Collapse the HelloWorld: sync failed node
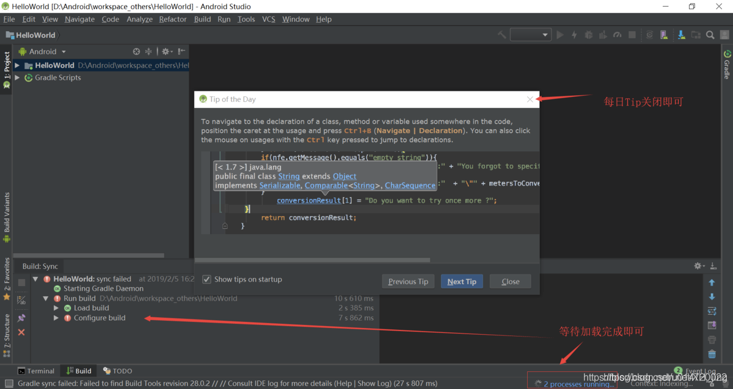733x389 pixels. click(x=36, y=279)
